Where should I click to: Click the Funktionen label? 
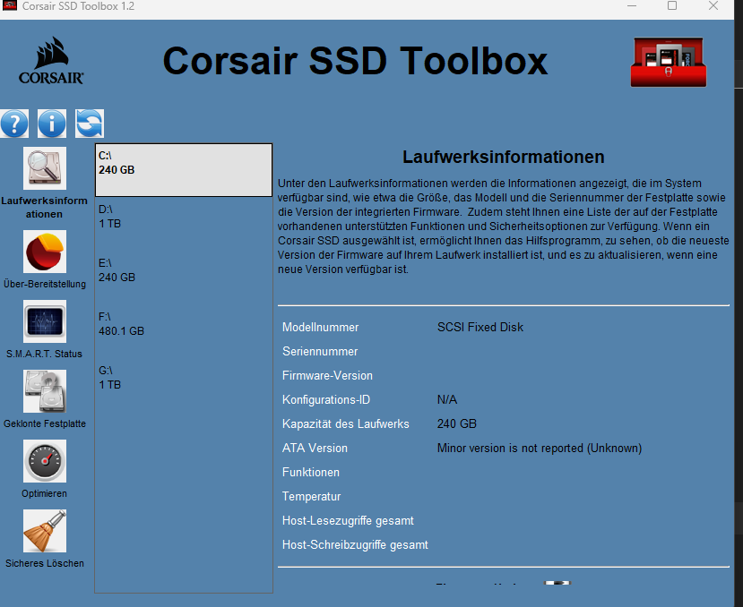[x=311, y=472]
